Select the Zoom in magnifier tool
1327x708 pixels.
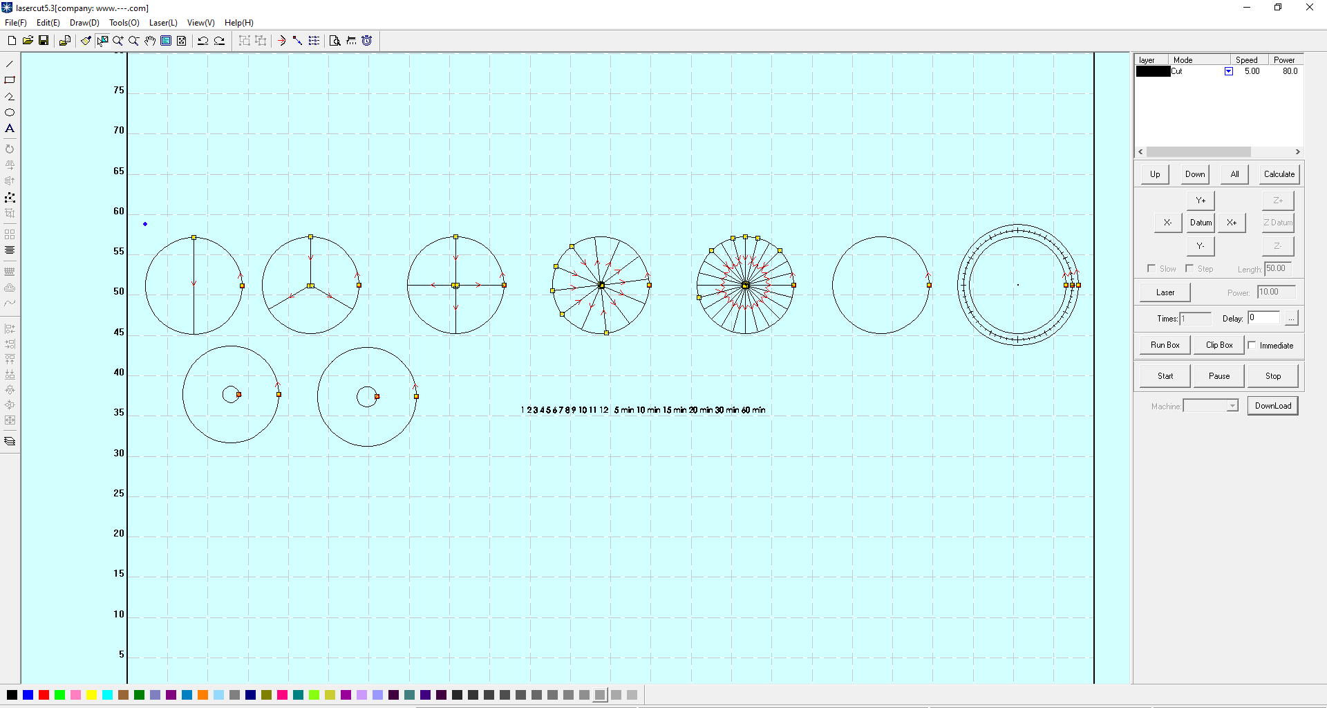click(x=118, y=41)
